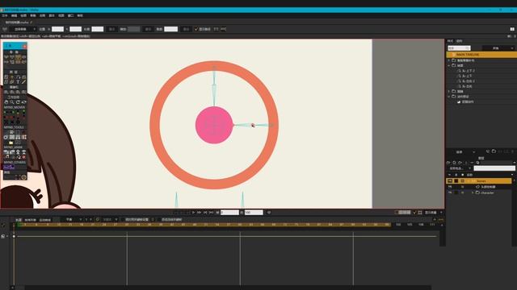
Task: Select the upper vertical bone on canvas
Action: click(214, 86)
